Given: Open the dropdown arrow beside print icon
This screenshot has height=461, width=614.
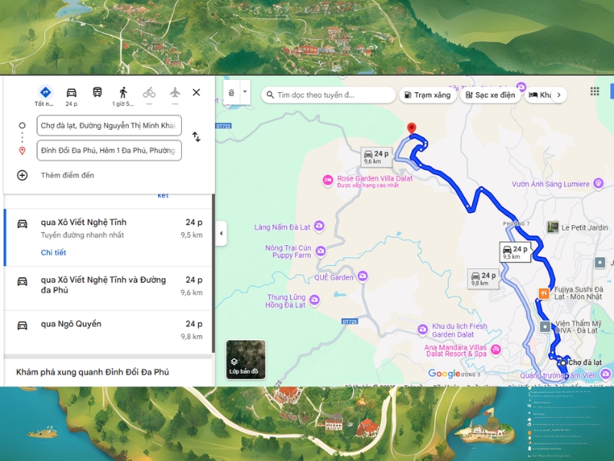Looking at the screenshot, I should (x=245, y=91).
